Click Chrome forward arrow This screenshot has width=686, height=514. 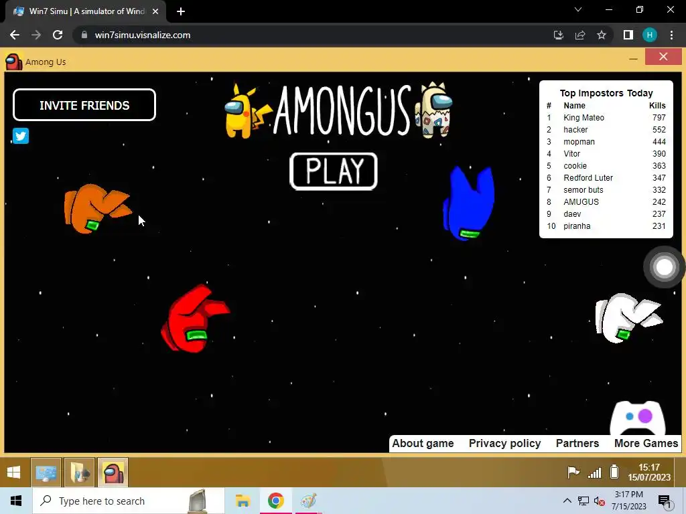pos(36,35)
